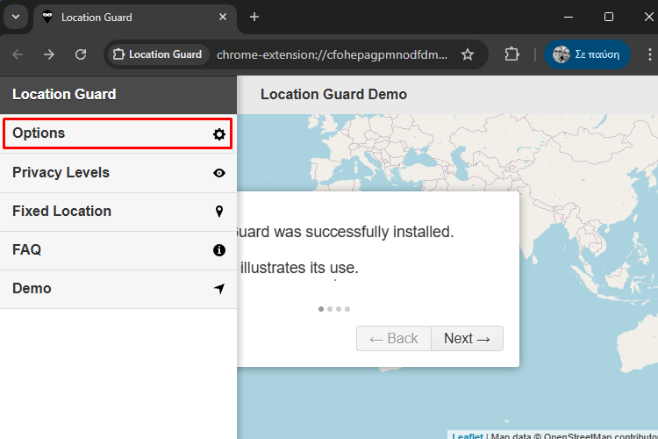This screenshot has width=658, height=439.
Task: Click the Options gear icon
Action: (x=219, y=134)
